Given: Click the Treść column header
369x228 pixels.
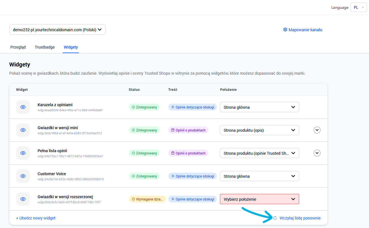Looking at the screenshot, I should (173, 89).
